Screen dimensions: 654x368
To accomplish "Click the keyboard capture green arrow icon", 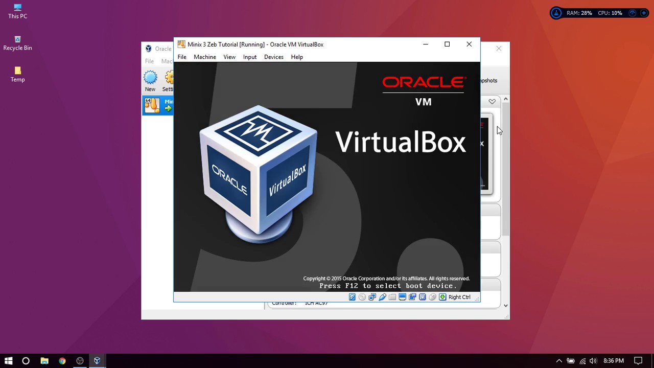I will point(442,297).
